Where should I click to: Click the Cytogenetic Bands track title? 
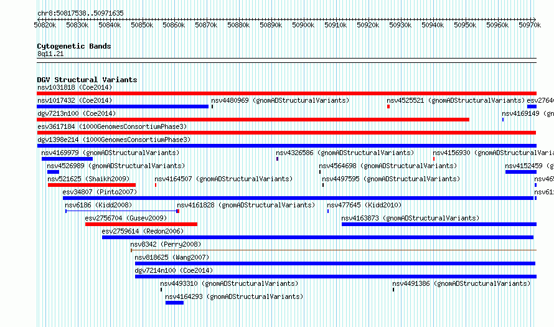(x=74, y=46)
